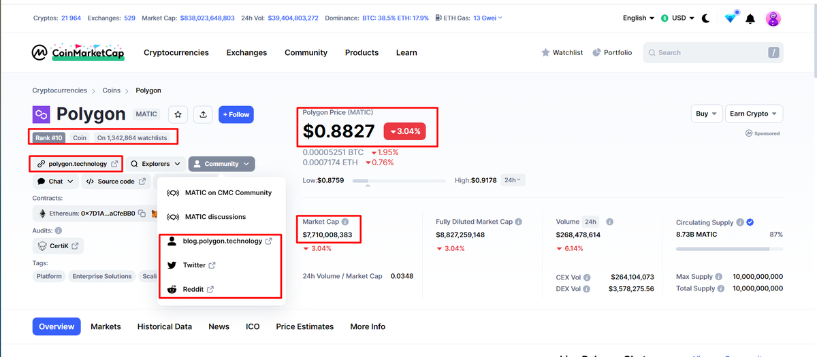The height and width of the screenshot is (357, 817).
Task: Open blog.polygon.technology from the Community menu
Action: click(x=221, y=241)
